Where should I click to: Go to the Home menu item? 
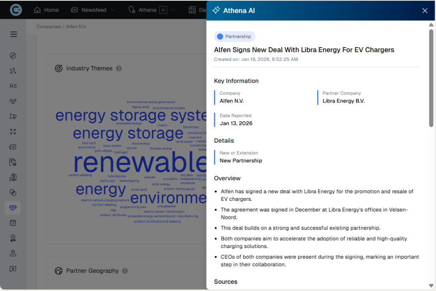pyautogui.click(x=46, y=10)
